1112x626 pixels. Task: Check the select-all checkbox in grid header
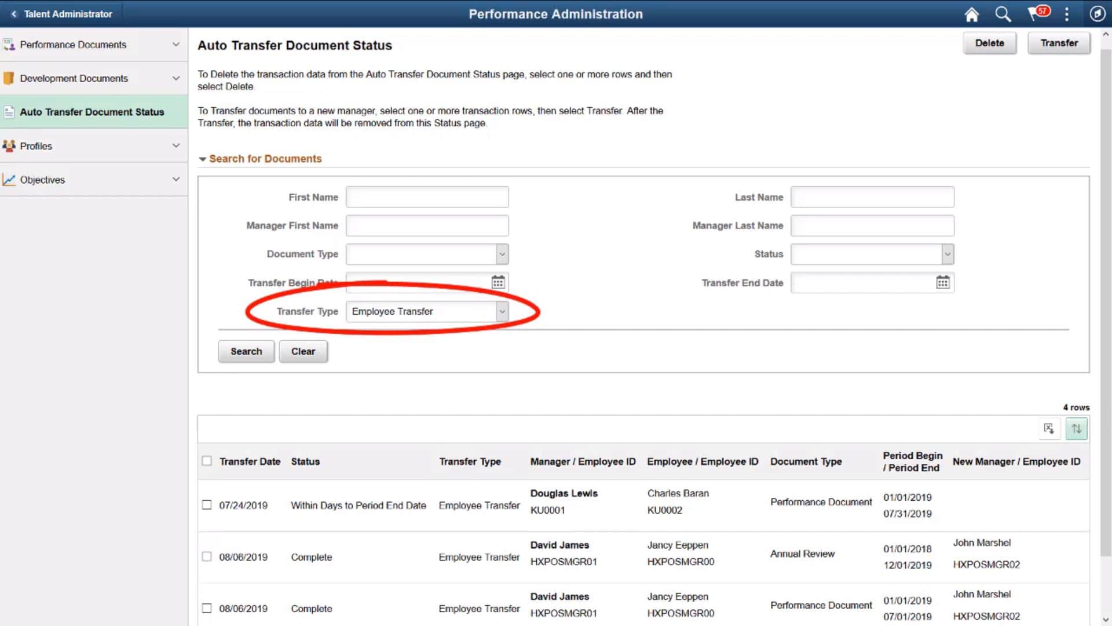[207, 461]
